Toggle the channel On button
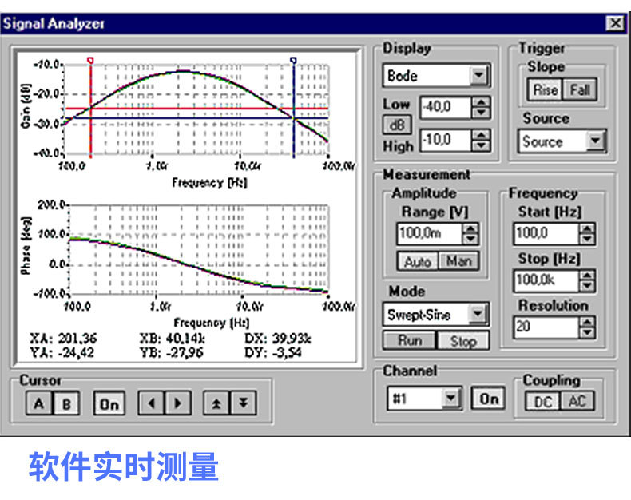The width and height of the screenshot is (631, 500). coord(489,399)
